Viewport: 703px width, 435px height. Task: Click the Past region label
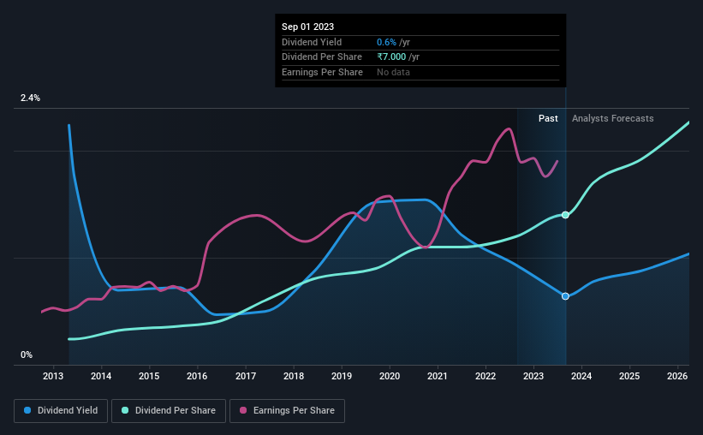click(548, 118)
